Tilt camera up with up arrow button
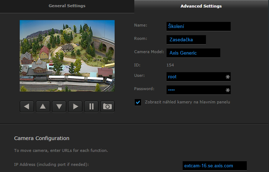Viewport: 269px width, 172px height. point(43,107)
